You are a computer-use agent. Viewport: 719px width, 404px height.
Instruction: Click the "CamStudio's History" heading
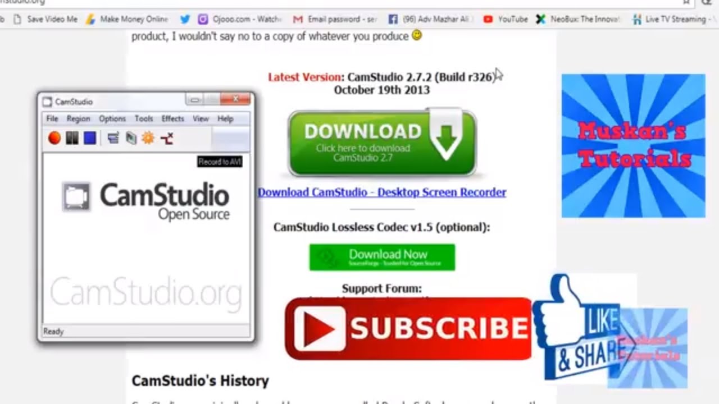[x=200, y=380]
